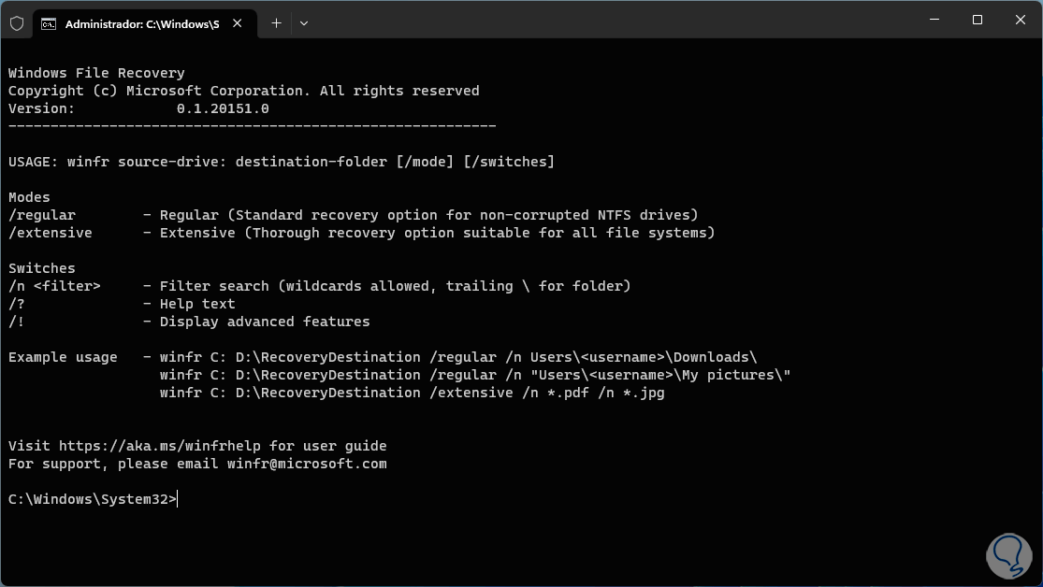Select the Administrador: C:\Windows\S tab
The height and width of the screenshot is (587, 1043).
click(140, 23)
